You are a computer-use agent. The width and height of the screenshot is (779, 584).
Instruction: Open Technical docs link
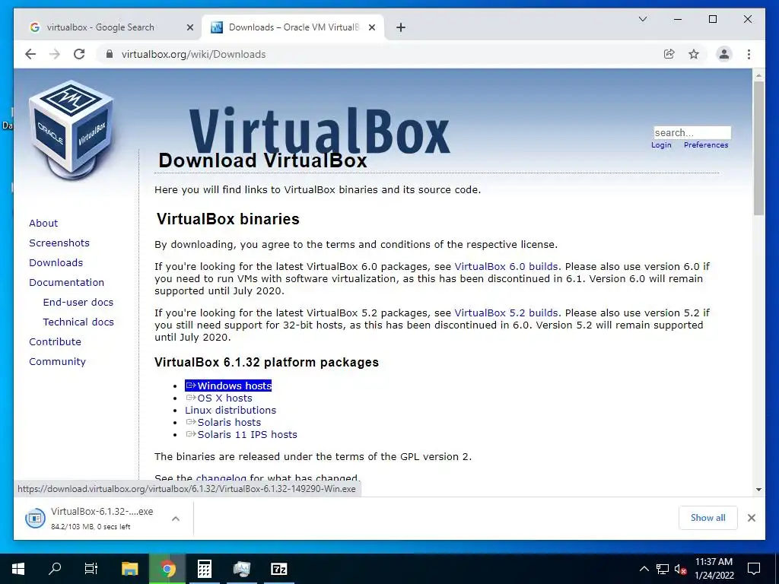click(78, 322)
